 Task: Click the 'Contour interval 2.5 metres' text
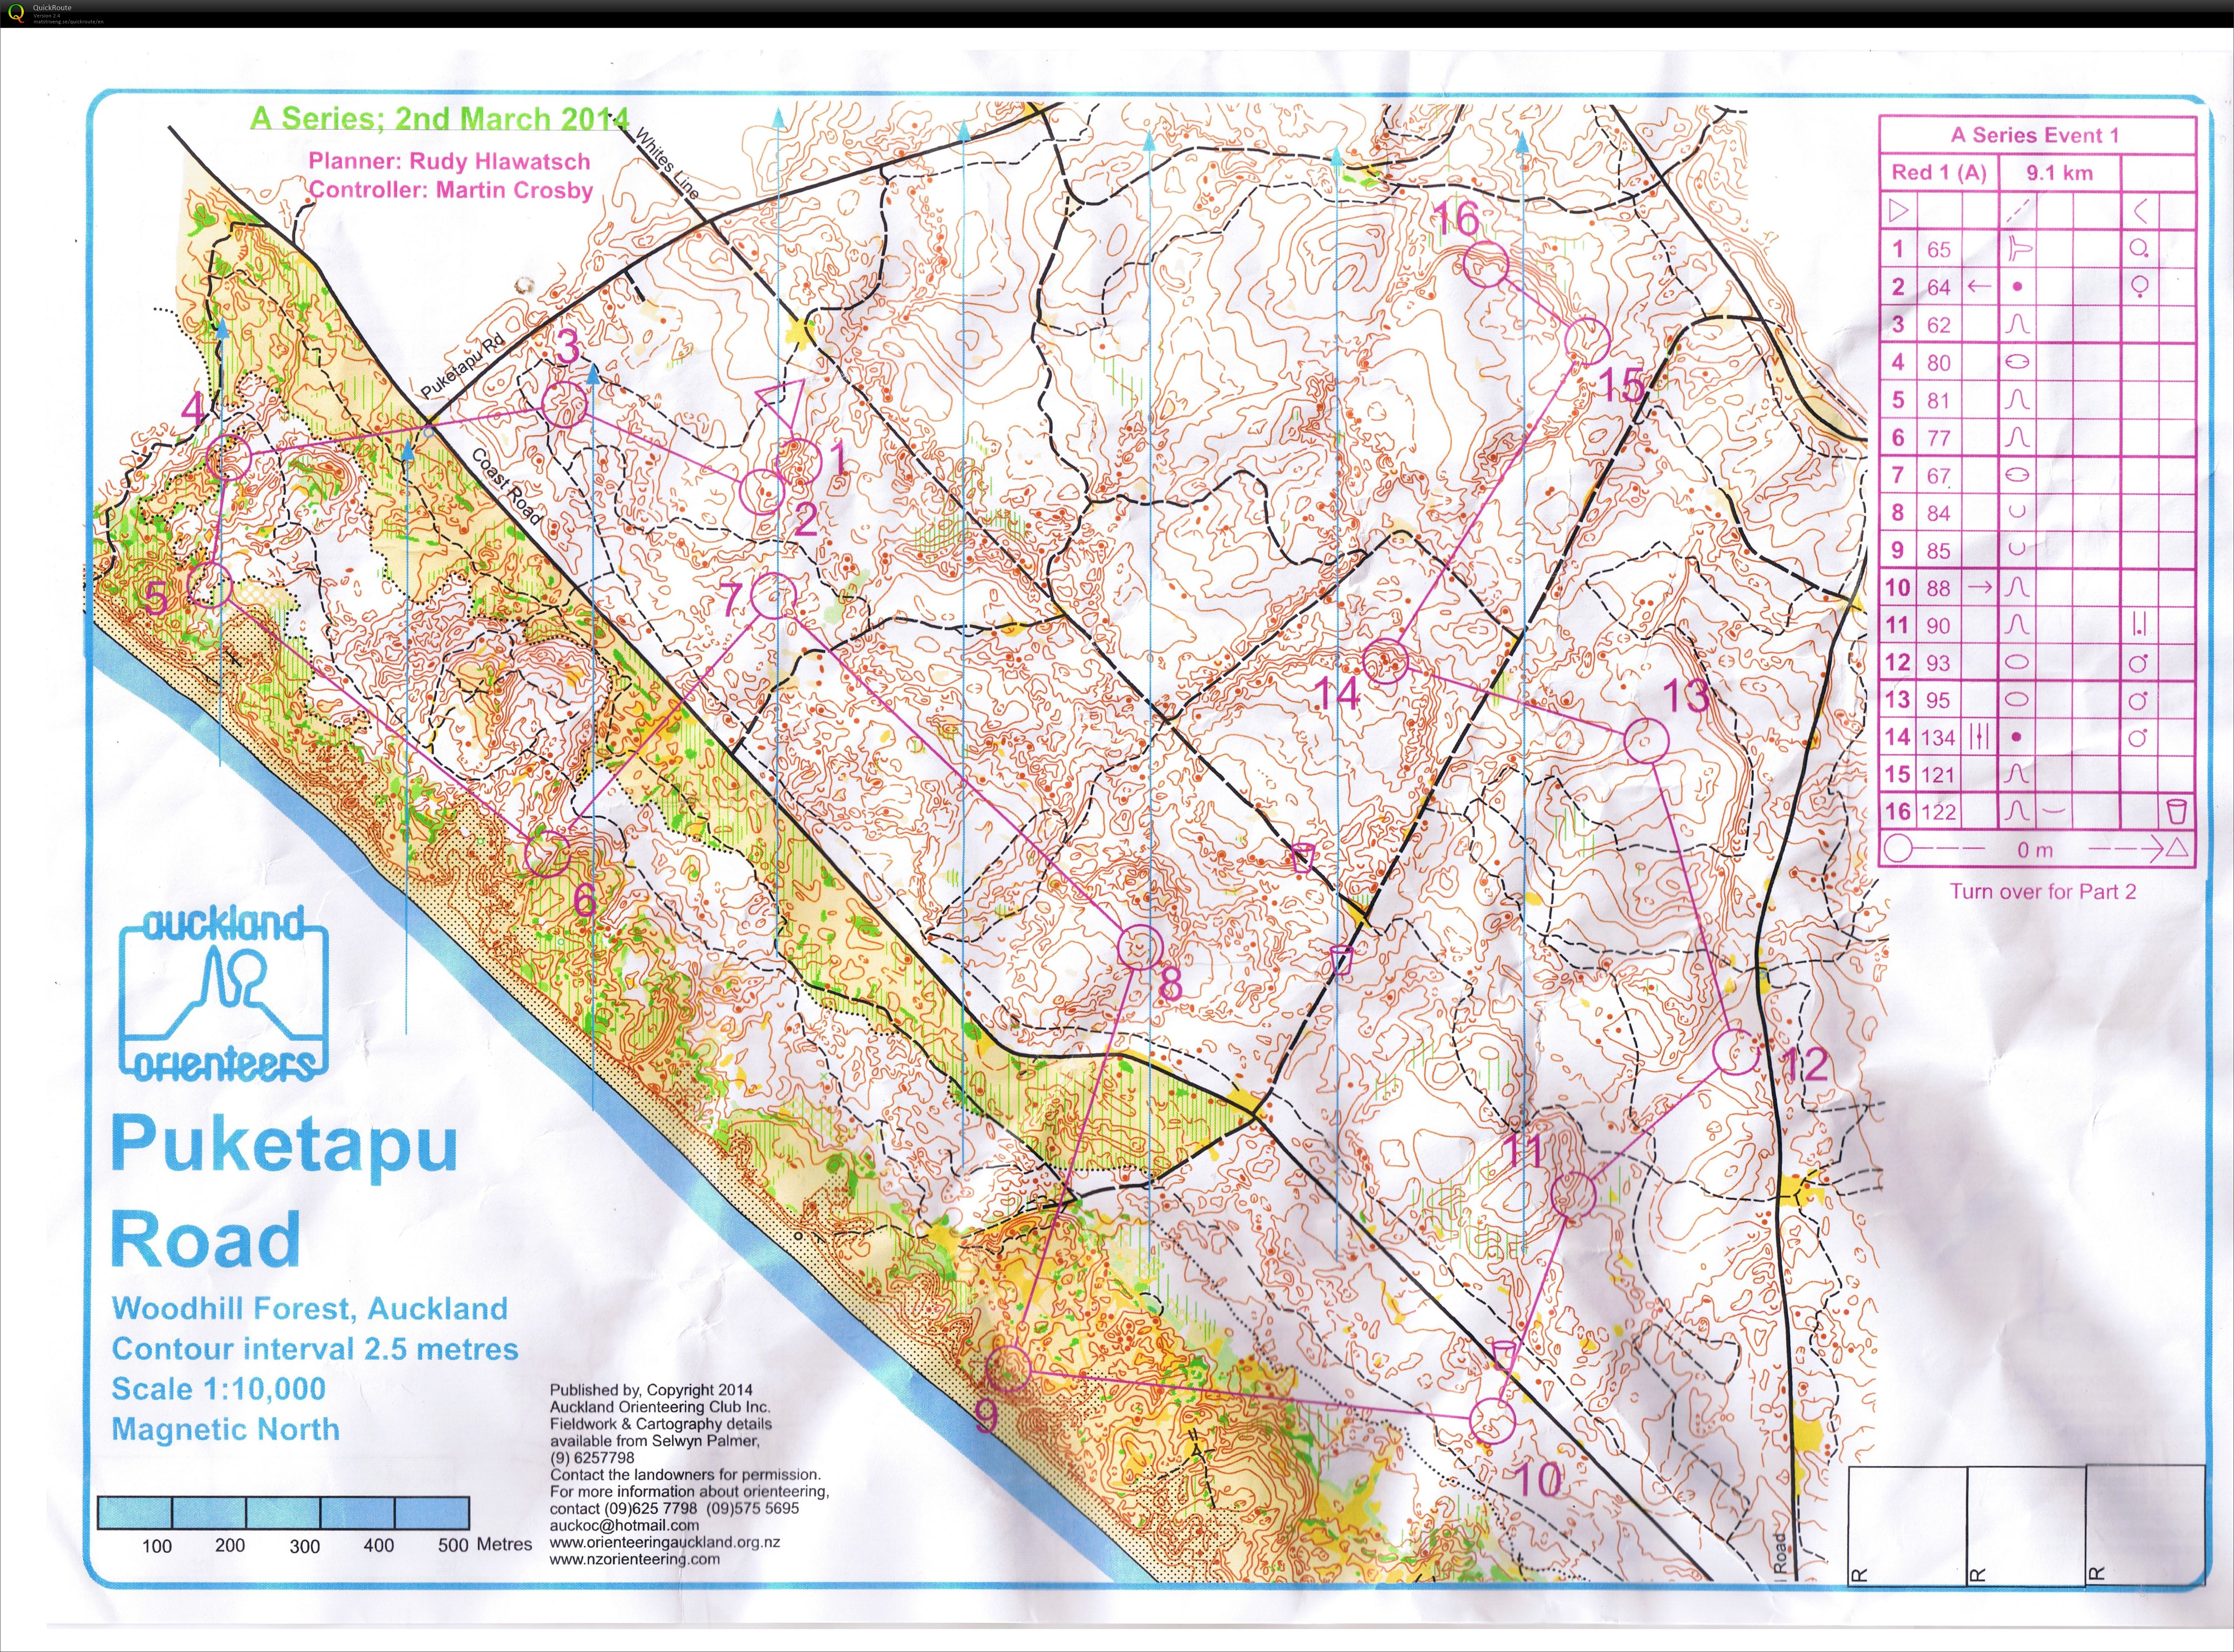click(315, 1349)
